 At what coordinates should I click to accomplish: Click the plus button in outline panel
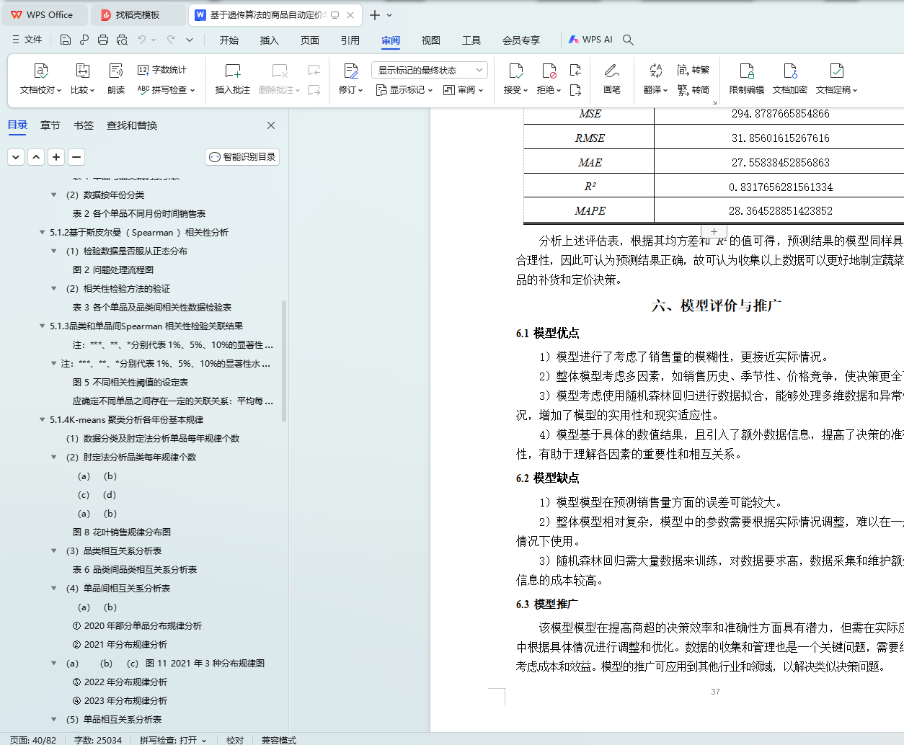(56, 157)
